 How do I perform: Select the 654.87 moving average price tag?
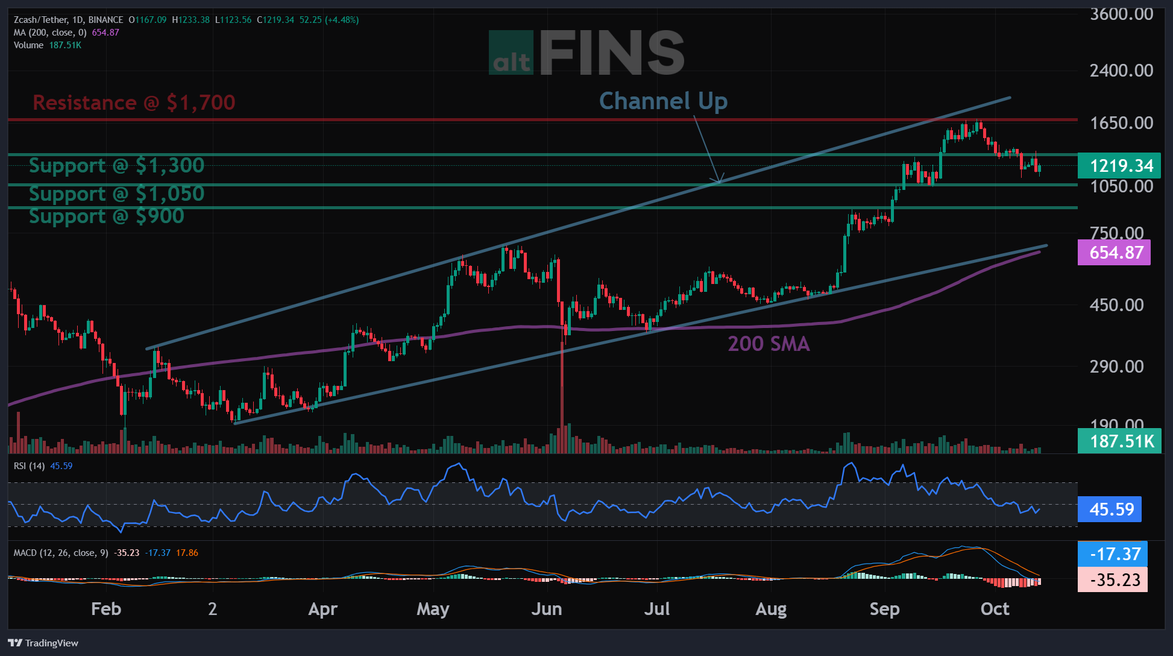pyautogui.click(x=1115, y=253)
